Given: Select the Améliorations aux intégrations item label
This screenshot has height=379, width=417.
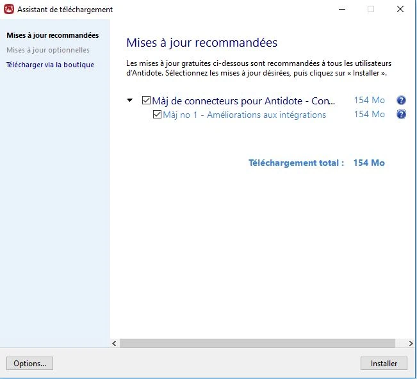Looking at the screenshot, I should point(244,115).
